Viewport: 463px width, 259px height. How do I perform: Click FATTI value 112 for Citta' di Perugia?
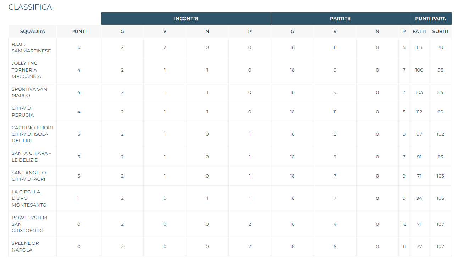[419, 112]
